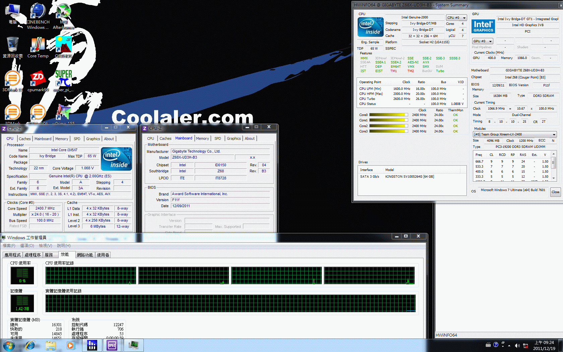
Task: Open the 使用者 tab in Task Manager
Action: tap(103, 255)
